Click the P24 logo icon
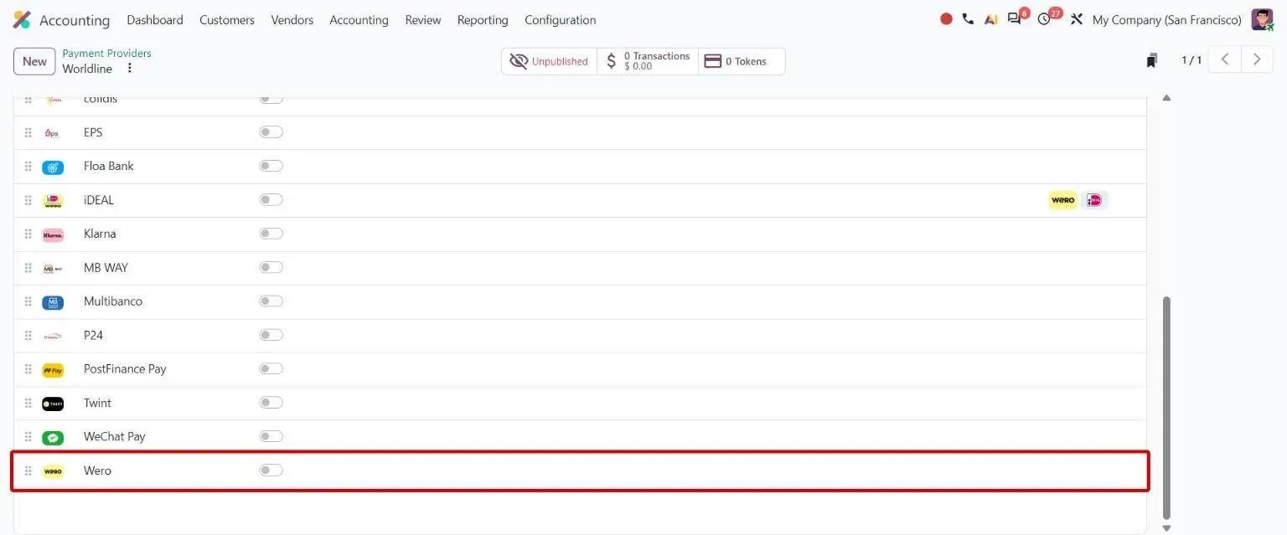The width and height of the screenshot is (1287, 535). click(53, 336)
